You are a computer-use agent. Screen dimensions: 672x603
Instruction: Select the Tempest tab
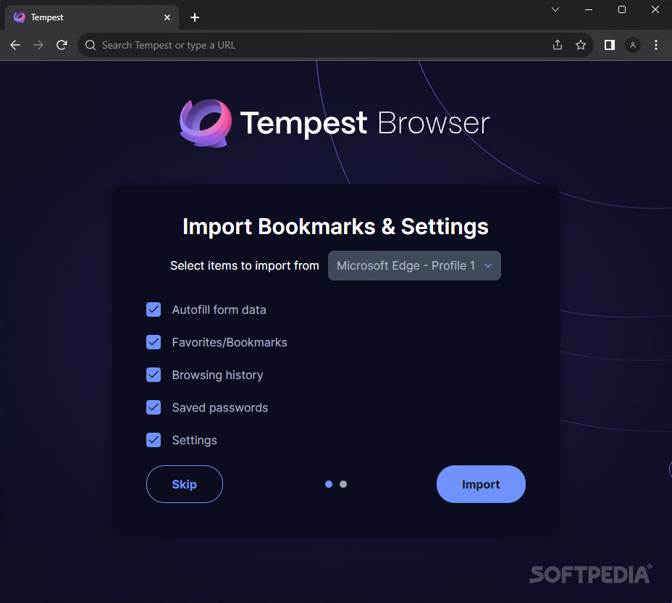click(92, 17)
